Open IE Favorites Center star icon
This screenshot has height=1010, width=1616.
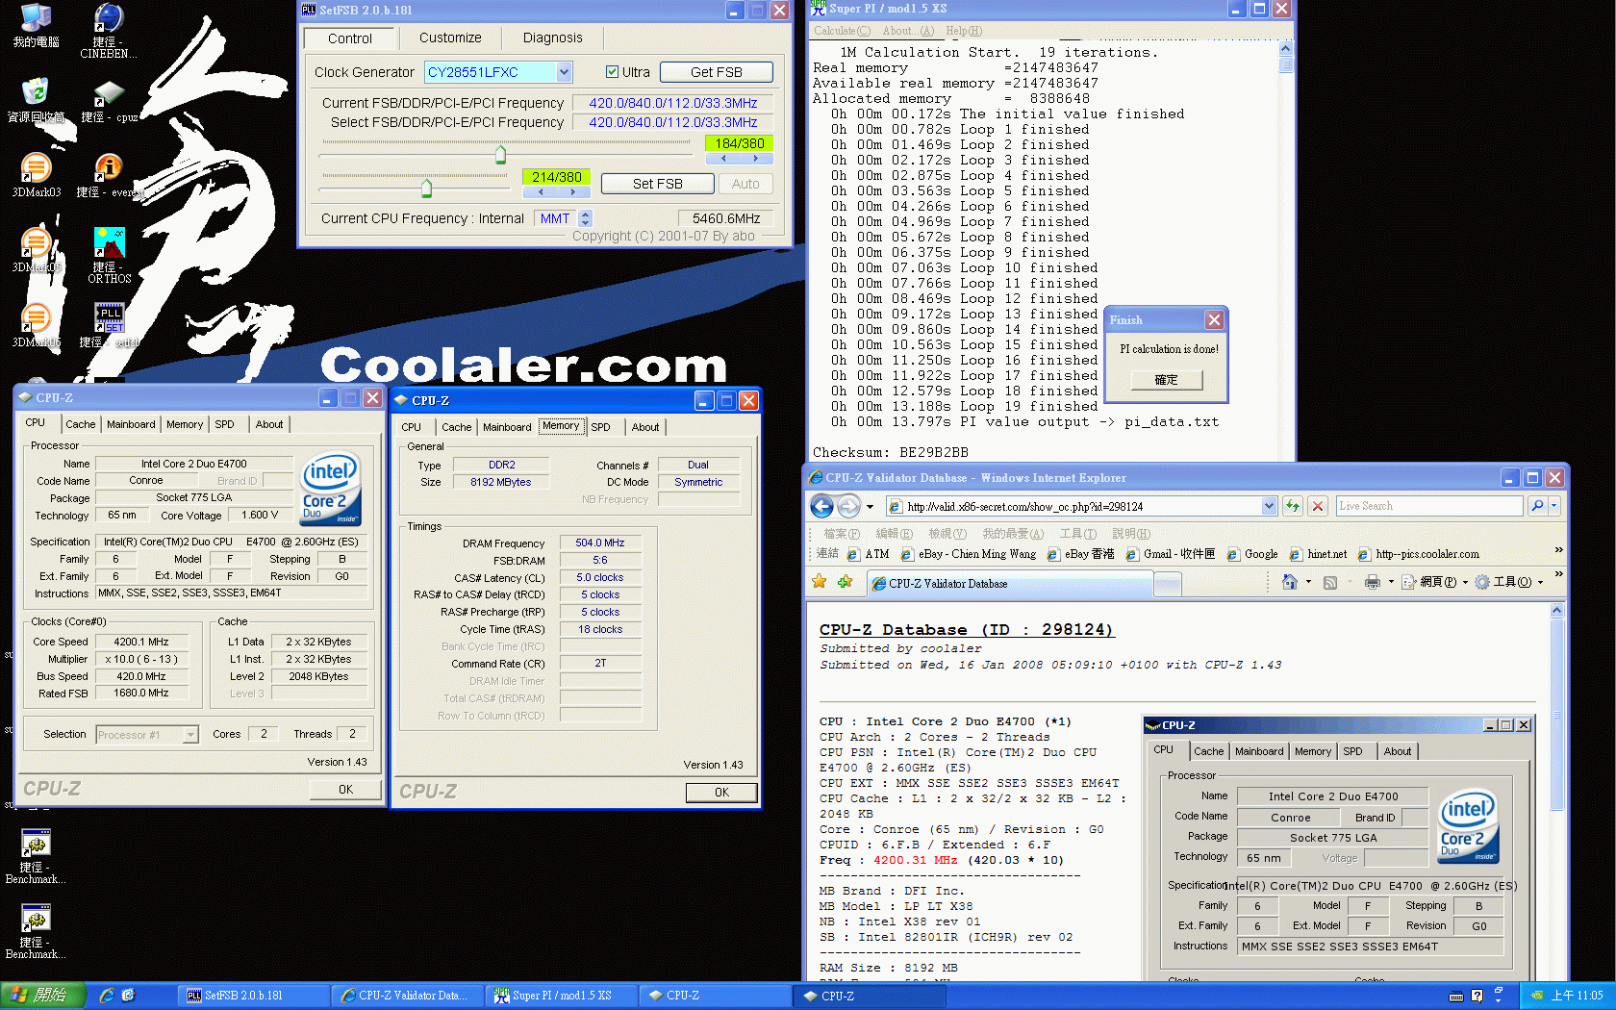click(x=820, y=582)
